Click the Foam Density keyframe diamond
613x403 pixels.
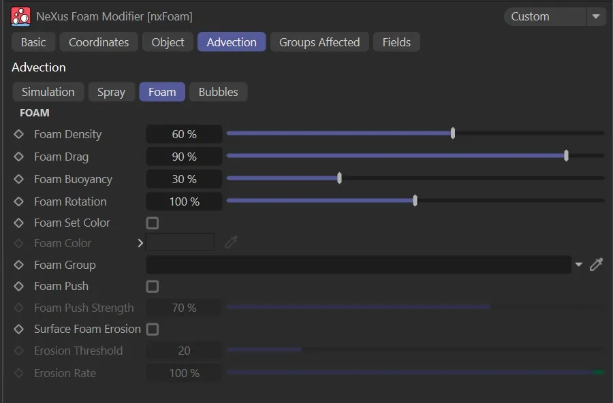pos(19,134)
